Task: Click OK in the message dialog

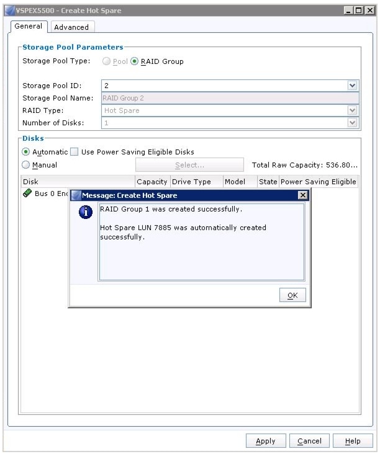Action: (x=292, y=295)
